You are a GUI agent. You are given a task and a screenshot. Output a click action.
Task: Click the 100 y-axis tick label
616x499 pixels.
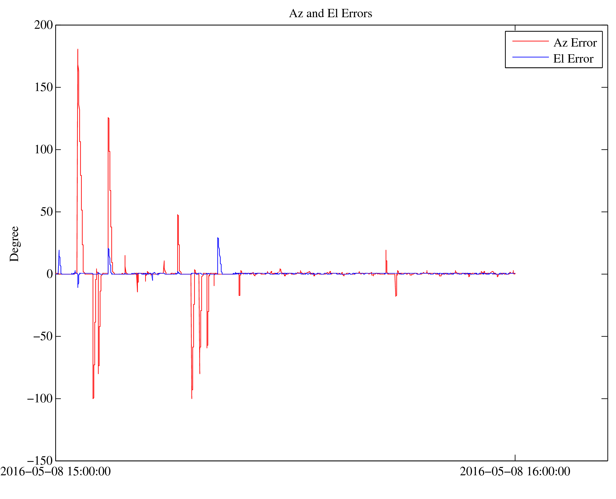(x=43, y=149)
